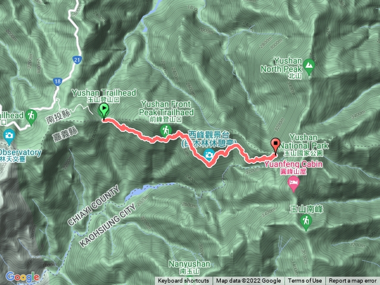Click the route 21 highway shield
The image size is (380, 285).
coord(77,60)
